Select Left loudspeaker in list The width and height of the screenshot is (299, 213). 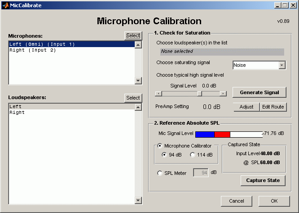pyautogui.click(x=72, y=107)
